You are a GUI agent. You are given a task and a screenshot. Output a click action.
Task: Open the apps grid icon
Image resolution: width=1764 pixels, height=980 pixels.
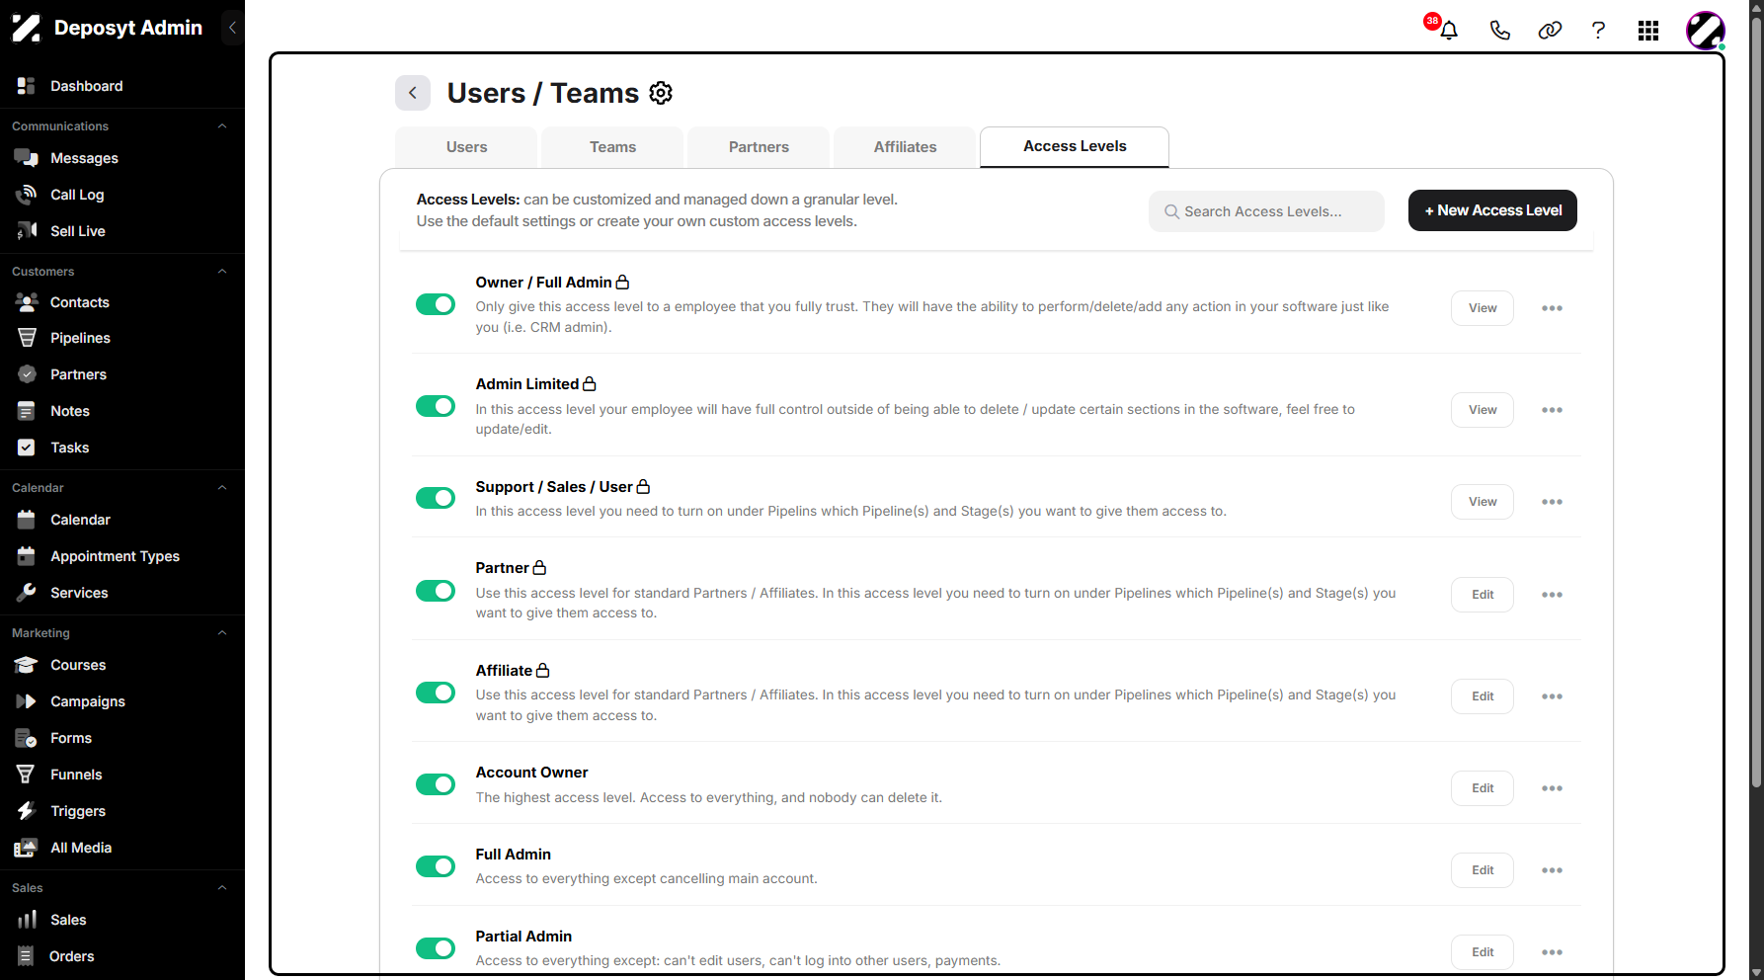1647,31
